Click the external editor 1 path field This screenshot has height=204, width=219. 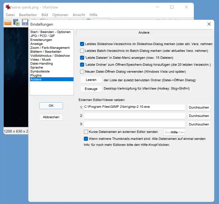[134, 107]
